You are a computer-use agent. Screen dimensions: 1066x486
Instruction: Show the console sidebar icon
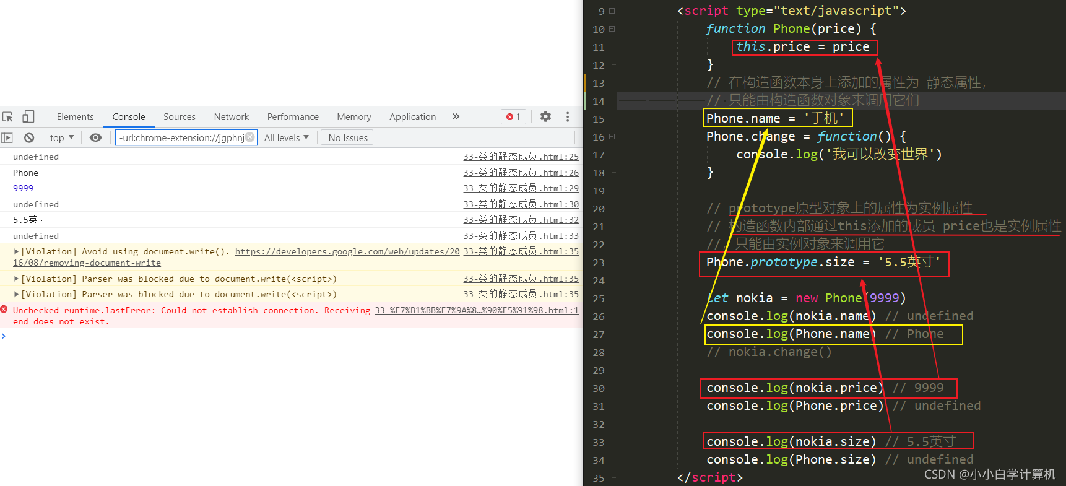point(7,137)
